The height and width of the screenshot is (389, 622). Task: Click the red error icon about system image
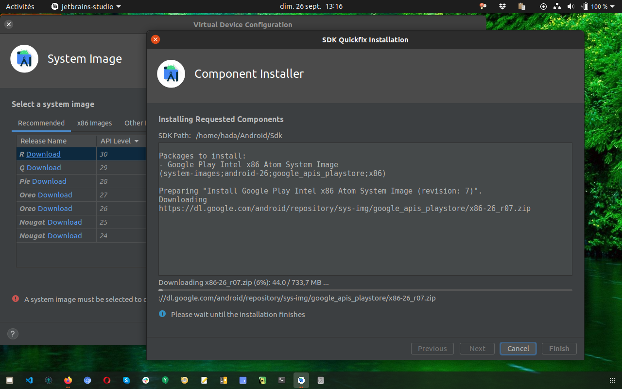coord(16,299)
